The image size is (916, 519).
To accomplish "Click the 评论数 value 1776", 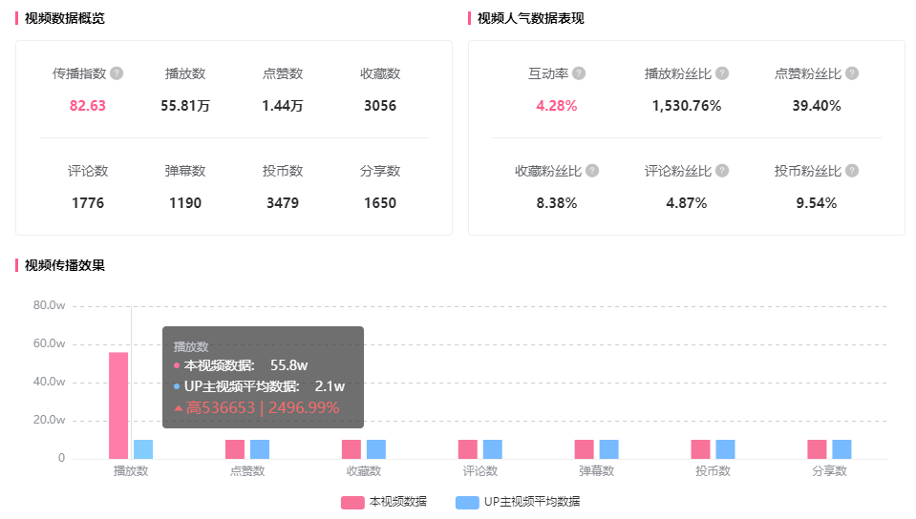I will tap(88, 203).
